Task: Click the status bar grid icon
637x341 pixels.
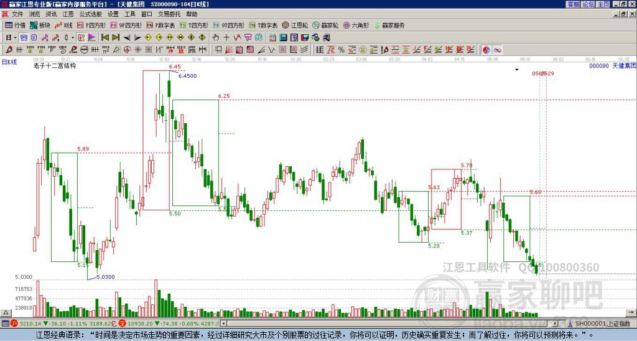Action: click(5, 324)
